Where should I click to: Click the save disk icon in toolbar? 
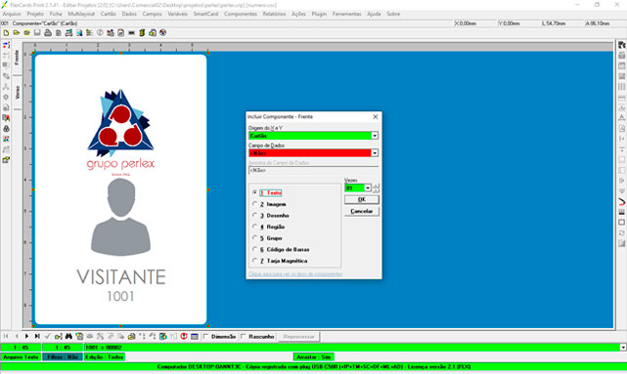click(x=37, y=33)
